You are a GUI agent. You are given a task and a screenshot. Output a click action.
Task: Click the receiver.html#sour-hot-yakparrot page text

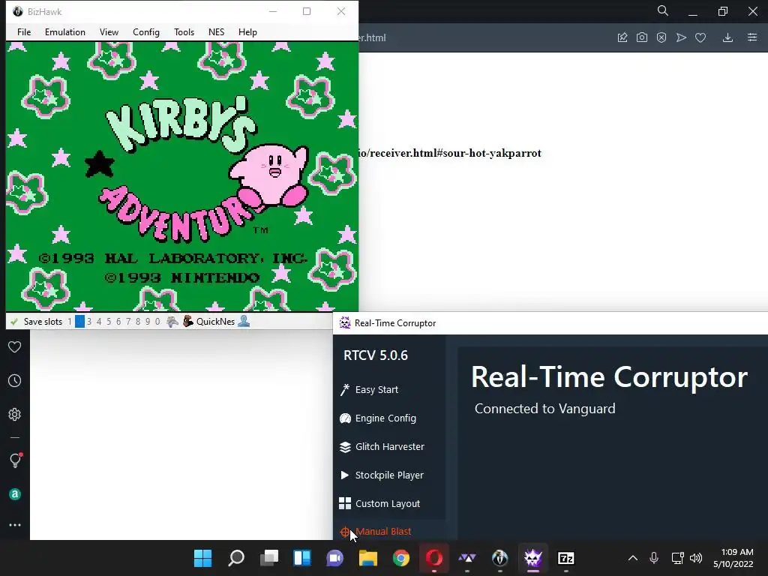coord(450,153)
